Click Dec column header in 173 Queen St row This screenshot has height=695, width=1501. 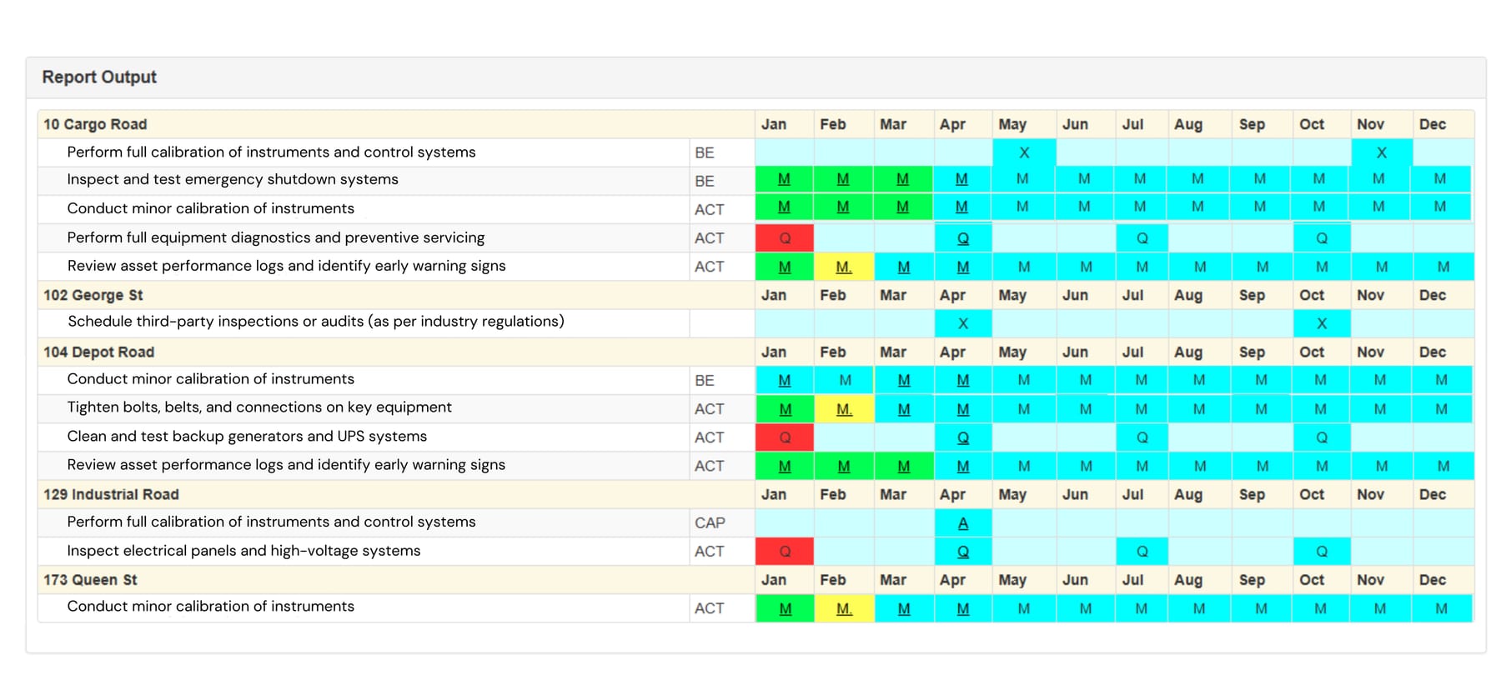1433,580
